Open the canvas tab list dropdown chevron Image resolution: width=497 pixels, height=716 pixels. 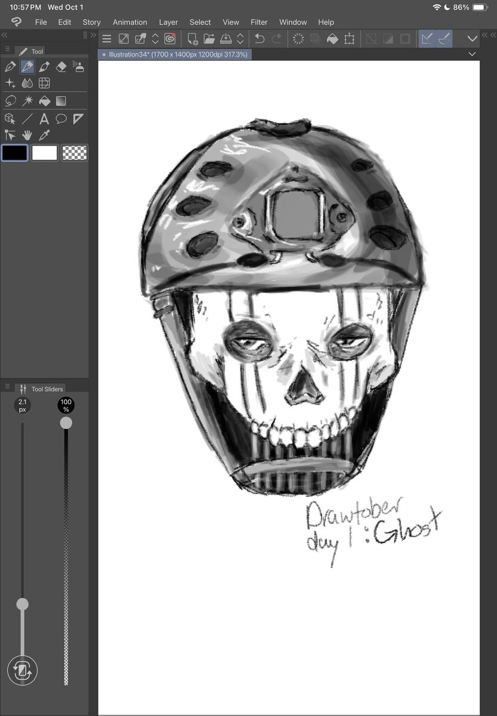(473, 54)
